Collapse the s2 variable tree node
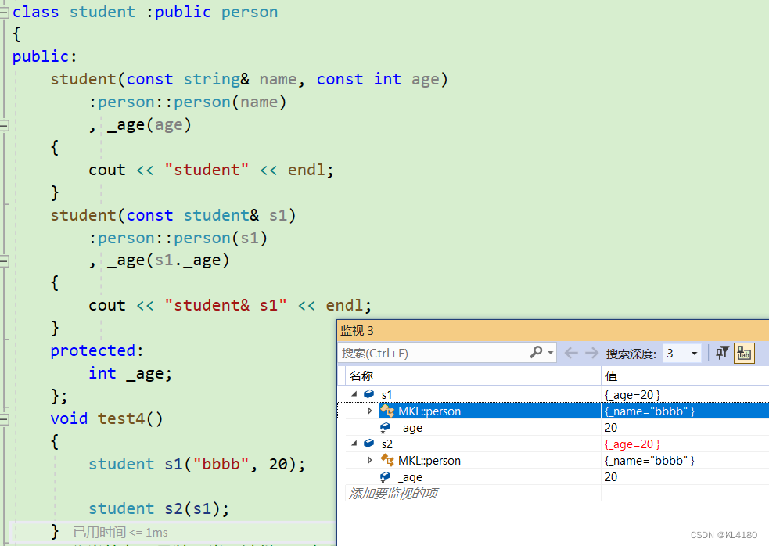This screenshot has height=546, width=769. (x=354, y=444)
